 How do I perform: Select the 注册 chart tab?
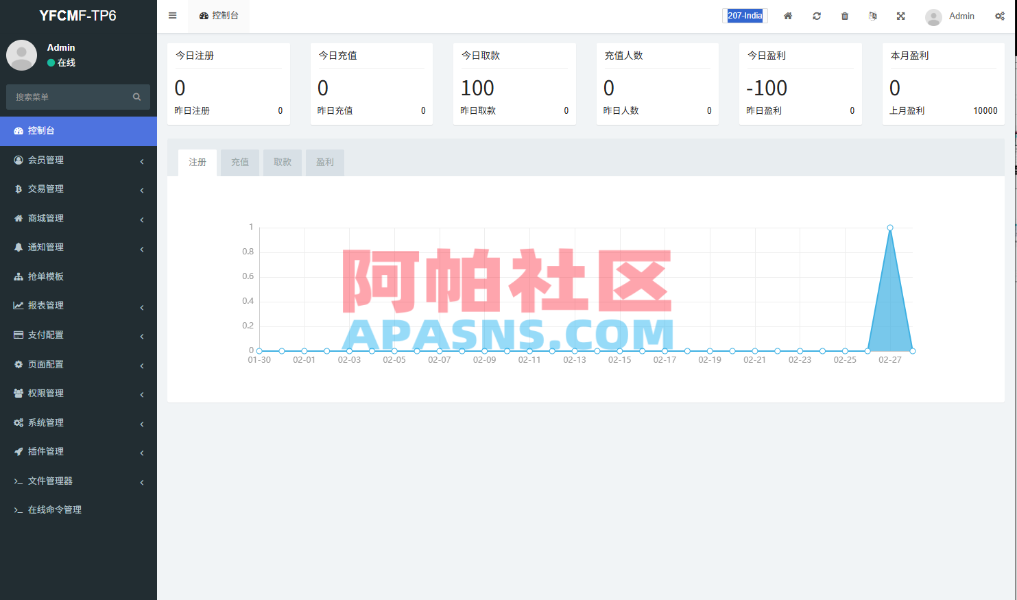click(198, 163)
